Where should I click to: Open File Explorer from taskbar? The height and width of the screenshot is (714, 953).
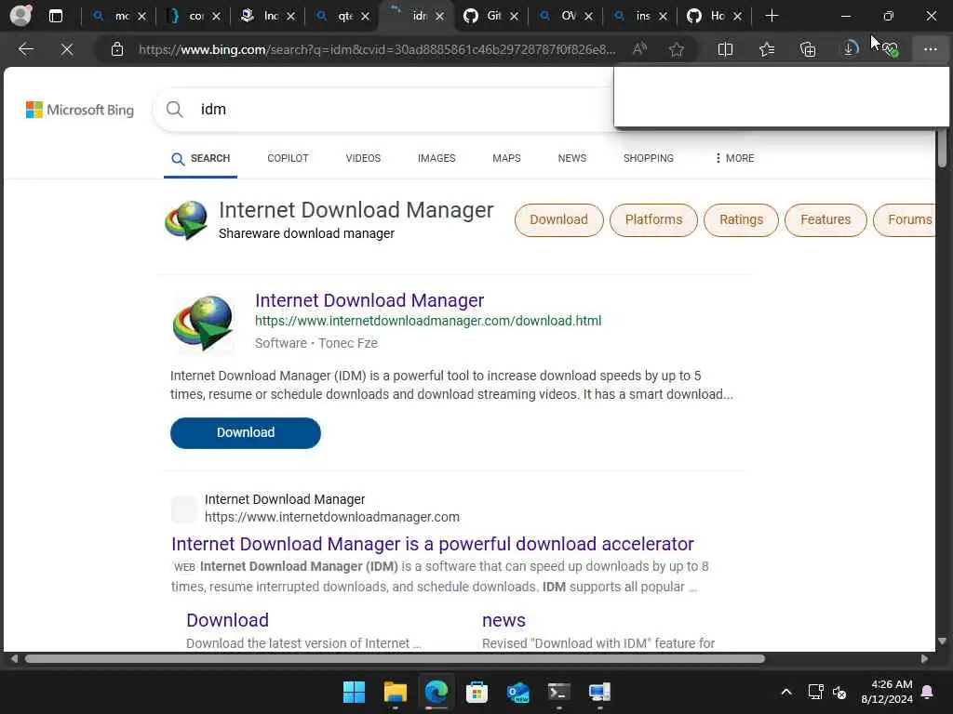click(395, 692)
